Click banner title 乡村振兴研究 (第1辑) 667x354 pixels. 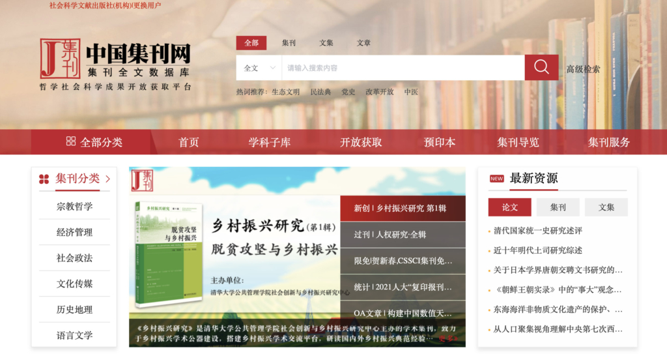(274, 226)
